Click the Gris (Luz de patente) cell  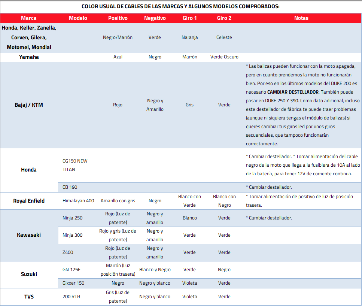point(118,297)
